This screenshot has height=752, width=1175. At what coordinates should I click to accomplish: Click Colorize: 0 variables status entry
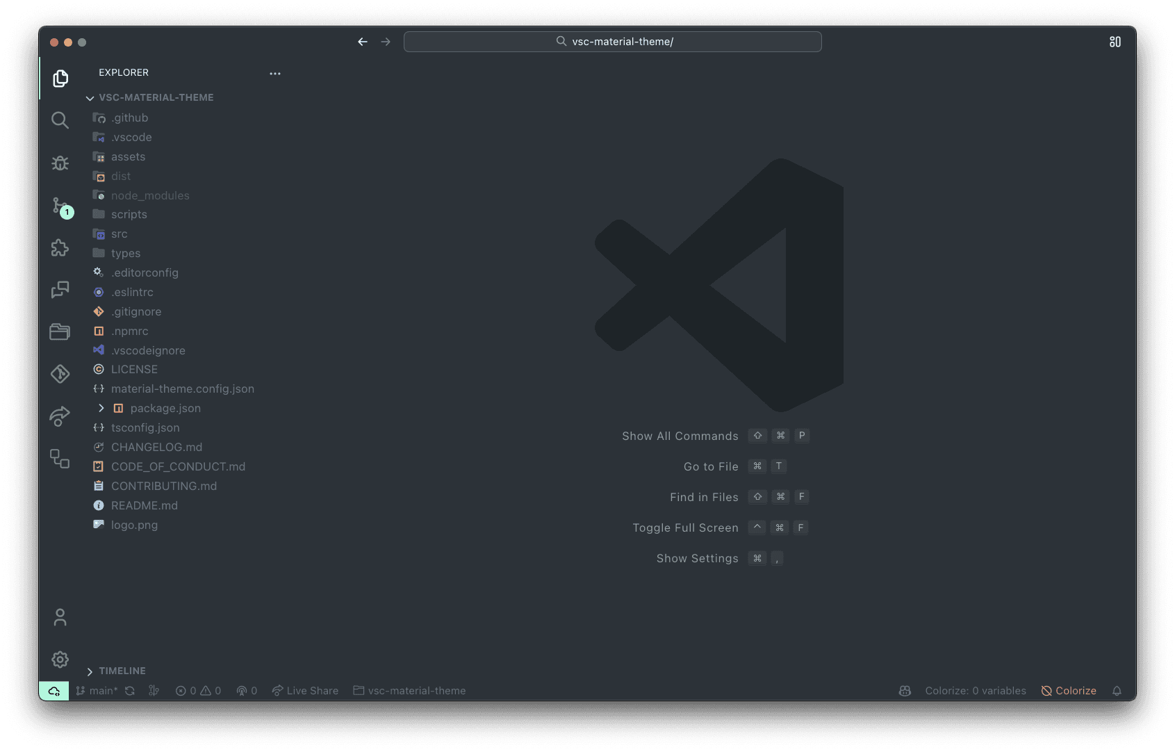(x=976, y=691)
